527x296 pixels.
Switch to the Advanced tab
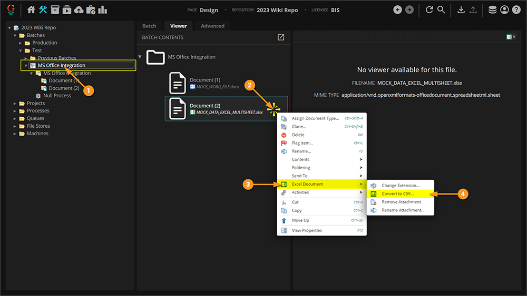212,26
